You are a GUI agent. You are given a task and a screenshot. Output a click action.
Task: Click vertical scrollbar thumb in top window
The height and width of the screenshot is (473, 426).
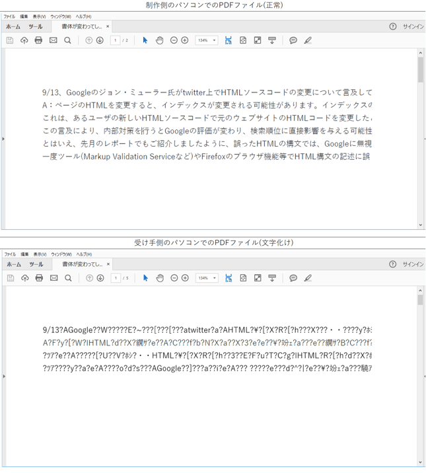[421, 69]
